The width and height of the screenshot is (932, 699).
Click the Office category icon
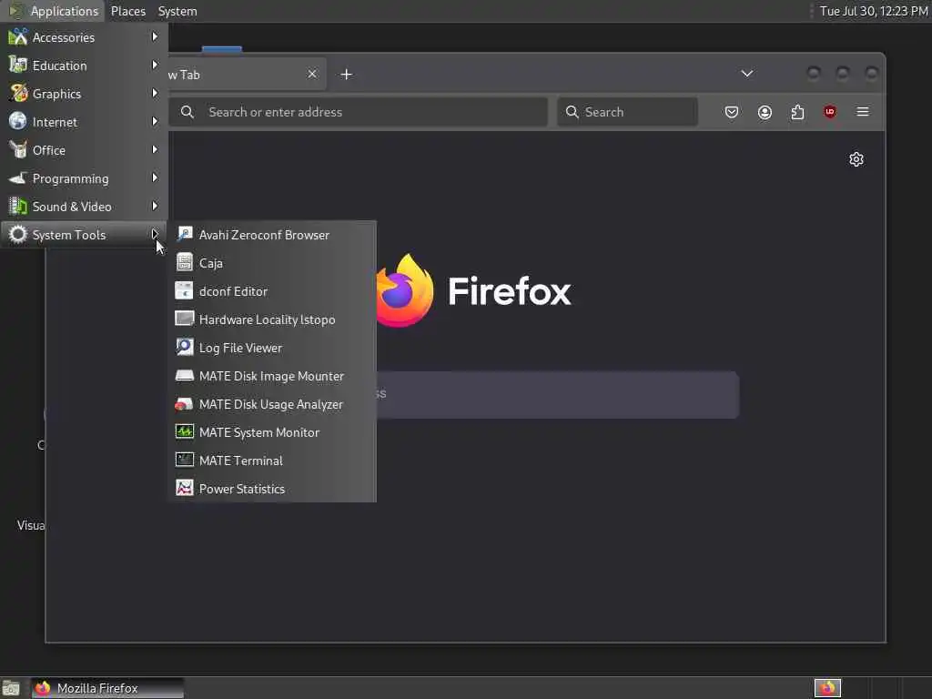pos(18,150)
